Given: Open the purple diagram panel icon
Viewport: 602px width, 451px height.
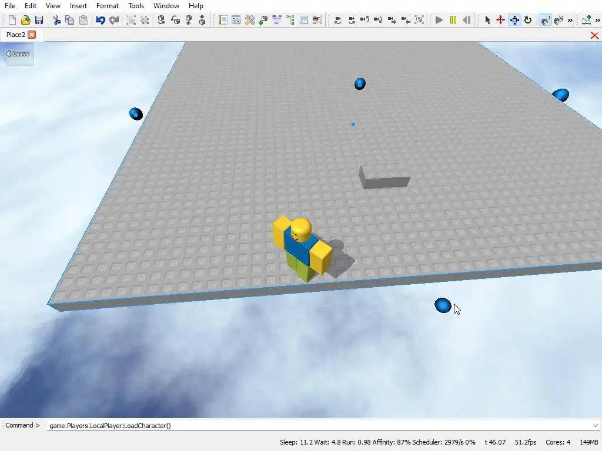Looking at the screenshot, I should click(276, 20).
